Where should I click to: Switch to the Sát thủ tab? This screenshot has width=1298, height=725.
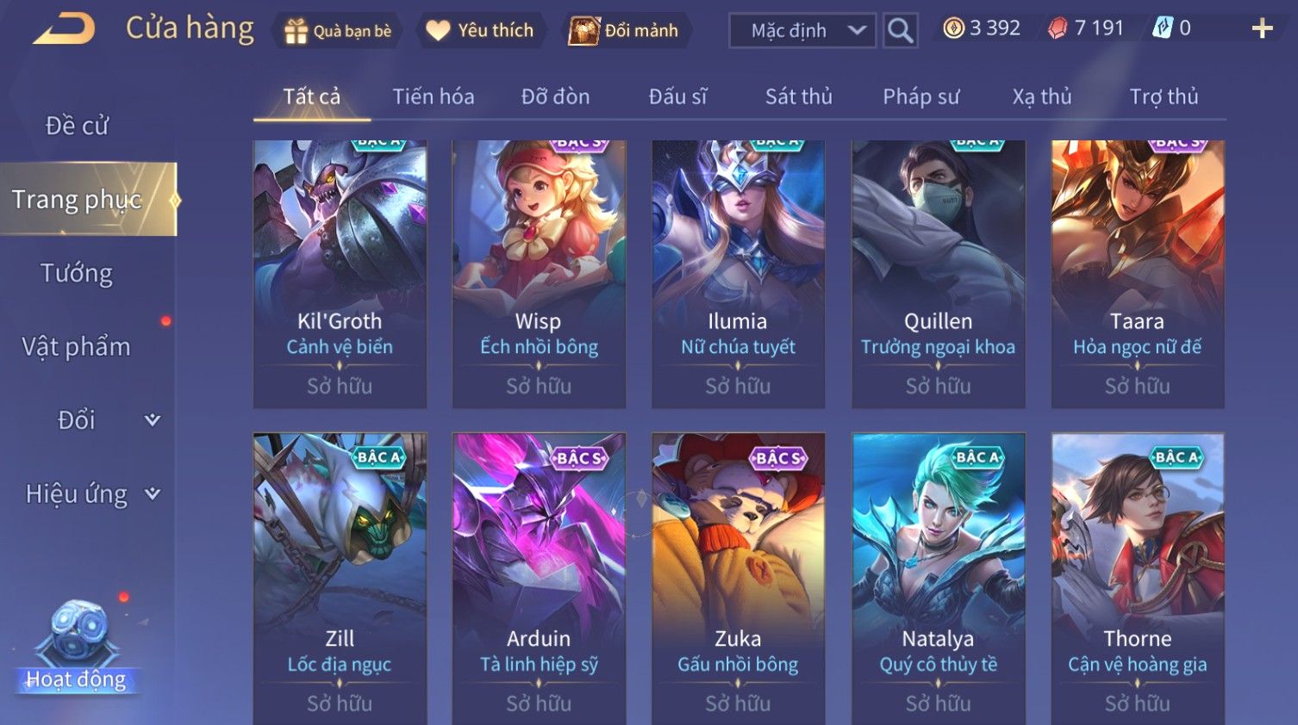click(x=799, y=96)
